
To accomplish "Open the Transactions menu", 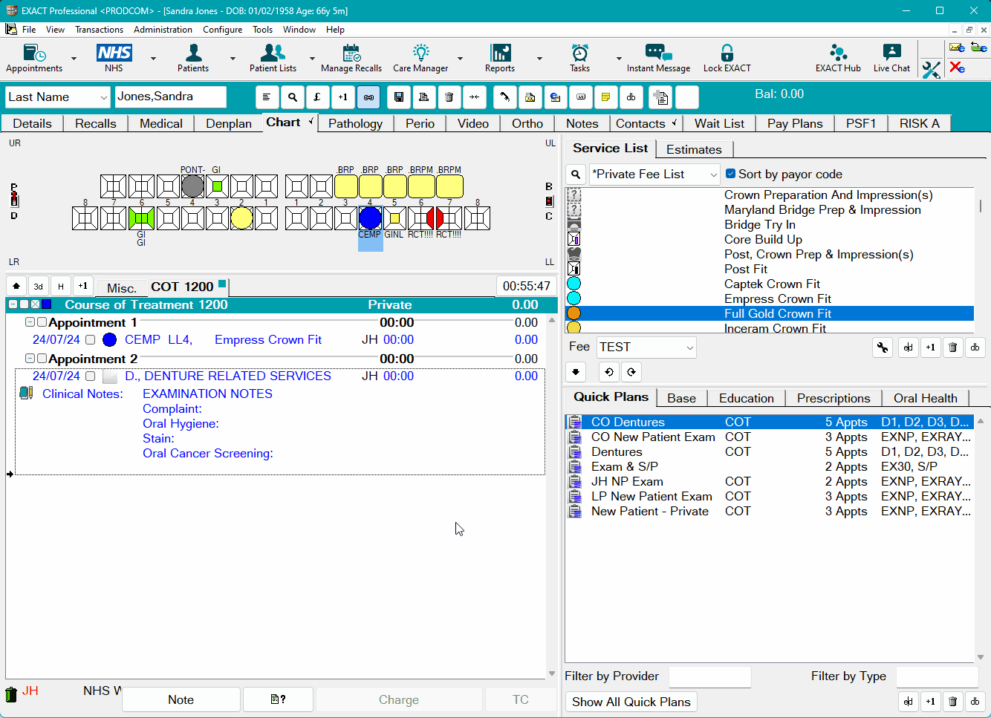I will point(99,30).
